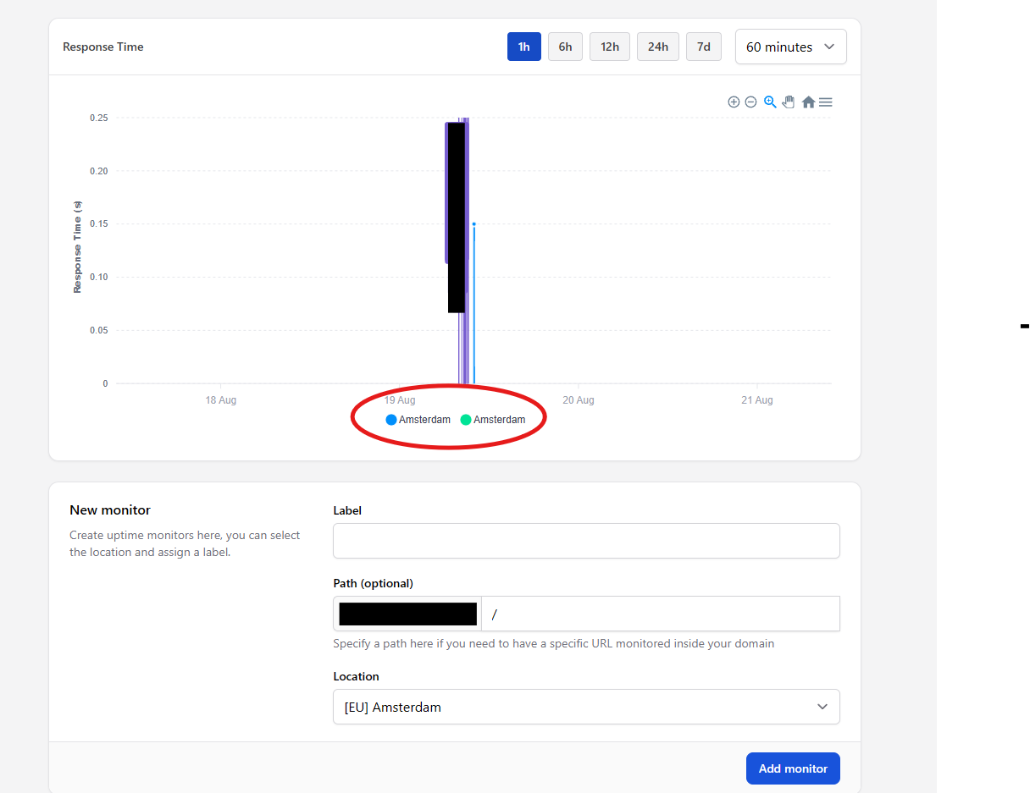This screenshot has width=1030, height=793.
Task: Click the 21 Aug axis label
Action: coord(757,400)
